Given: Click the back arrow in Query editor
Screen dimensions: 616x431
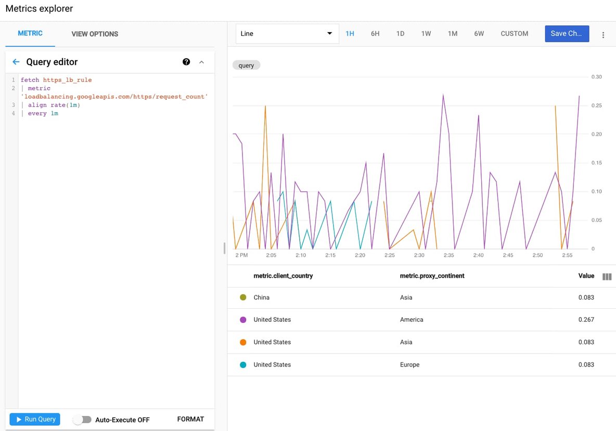Looking at the screenshot, I should (16, 61).
